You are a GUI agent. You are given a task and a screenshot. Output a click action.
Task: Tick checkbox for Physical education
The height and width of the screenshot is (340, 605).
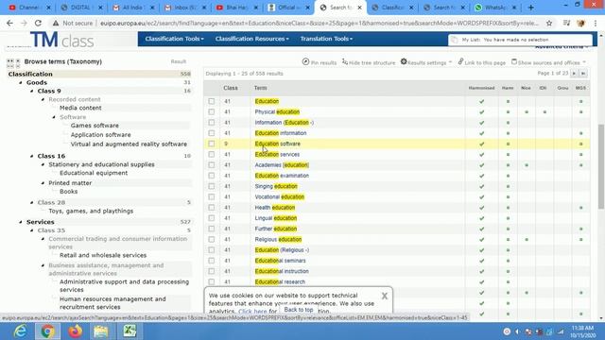[x=212, y=111]
